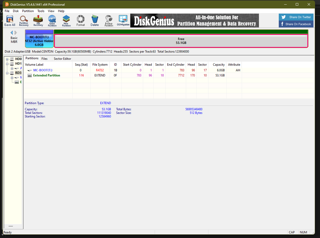Click the CAP indicator in status bar
Screen dimensions: 320x238
(x=292, y=232)
